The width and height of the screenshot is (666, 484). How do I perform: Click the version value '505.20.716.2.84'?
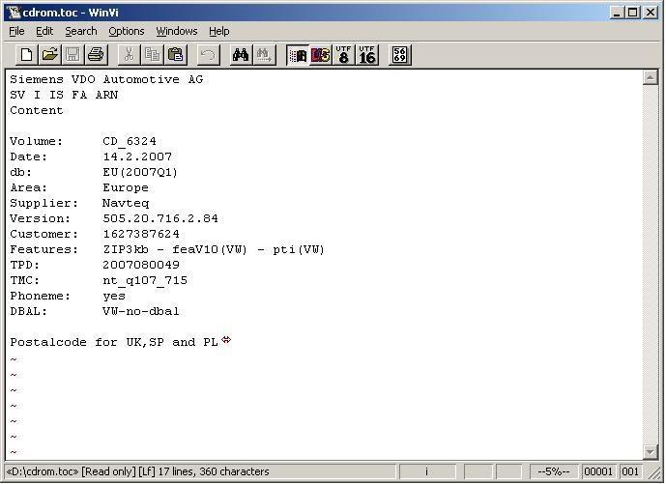[x=160, y=218]
